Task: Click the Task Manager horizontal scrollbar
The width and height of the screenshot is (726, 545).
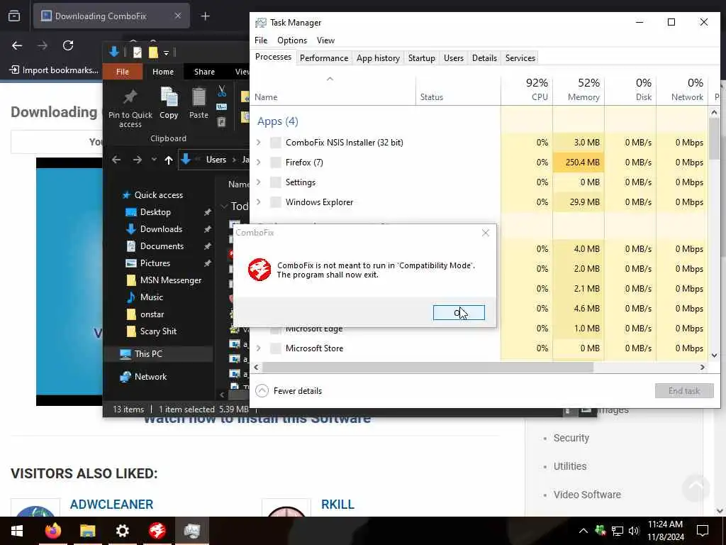Action: pos(428,367)
